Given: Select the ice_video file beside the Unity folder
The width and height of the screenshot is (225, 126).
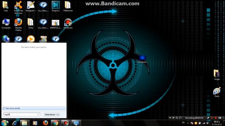Looking at the screenshot, I should 43,23.
